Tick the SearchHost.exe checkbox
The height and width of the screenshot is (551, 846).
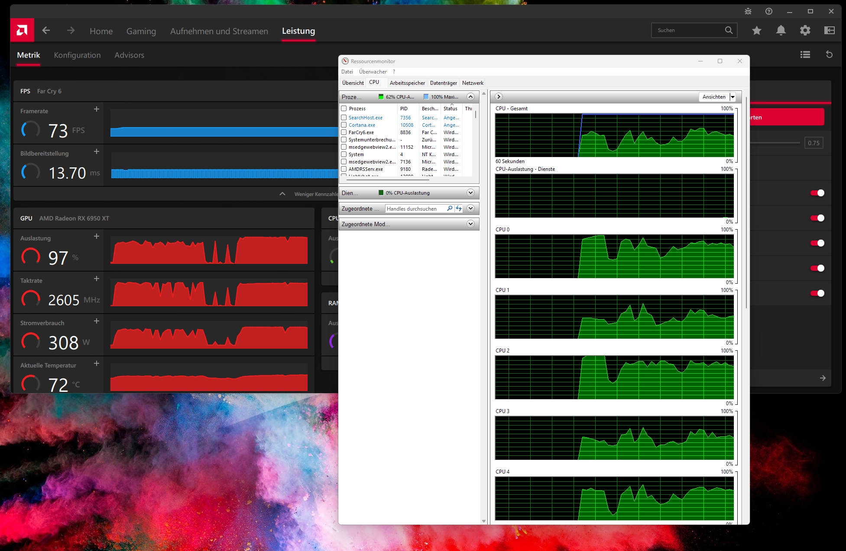pos(344,118)
